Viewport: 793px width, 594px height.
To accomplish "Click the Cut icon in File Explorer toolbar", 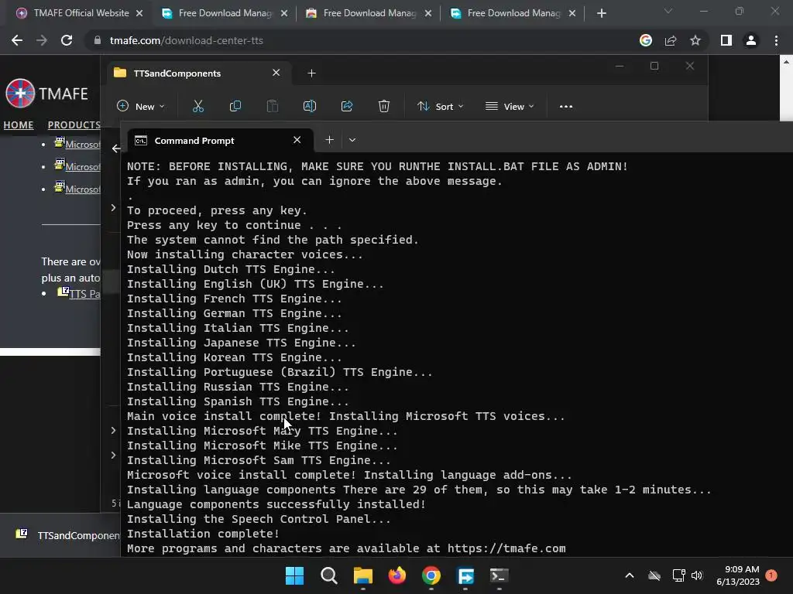I will point(197,106).
